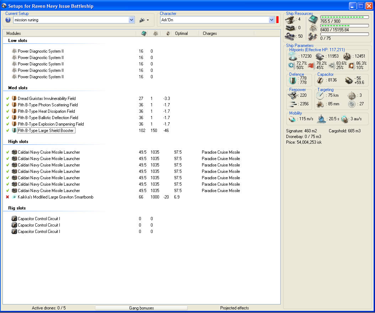
Task: Sort by the Modules column header
Action: pos(69,33)
